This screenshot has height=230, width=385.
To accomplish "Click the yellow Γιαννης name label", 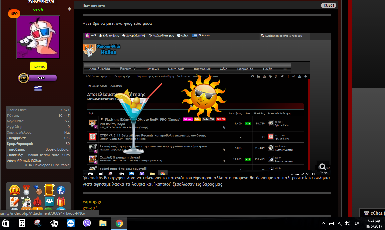I will 38,66.
